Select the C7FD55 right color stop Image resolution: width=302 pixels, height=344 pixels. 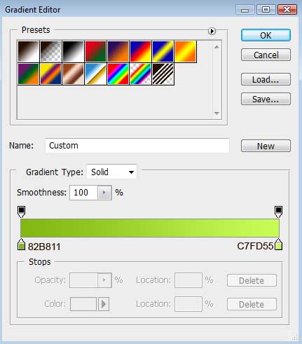278,245
